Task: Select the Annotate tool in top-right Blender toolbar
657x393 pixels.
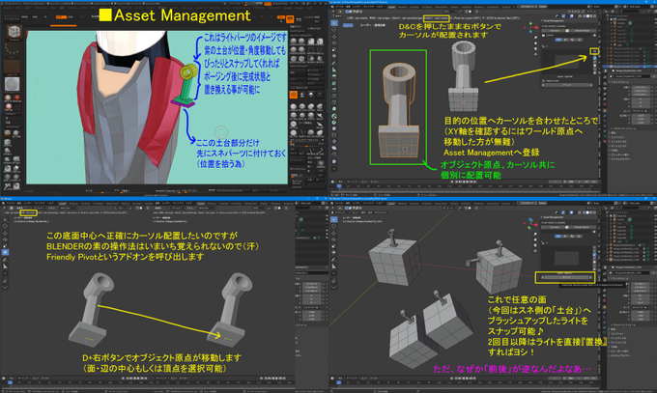Action: click(334, 63)
